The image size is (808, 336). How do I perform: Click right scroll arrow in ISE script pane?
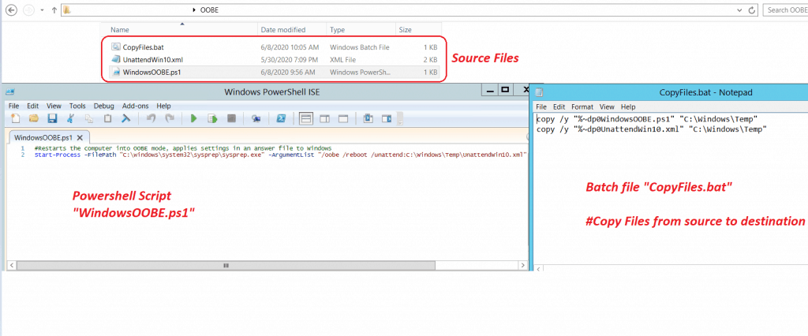click(x=523, y=265)
